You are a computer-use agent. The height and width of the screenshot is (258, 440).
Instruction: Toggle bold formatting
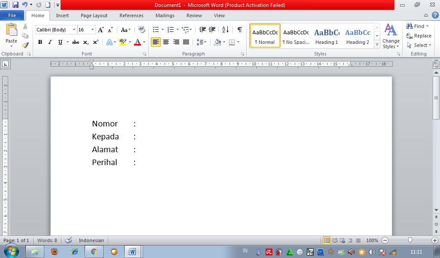point(40,42)
